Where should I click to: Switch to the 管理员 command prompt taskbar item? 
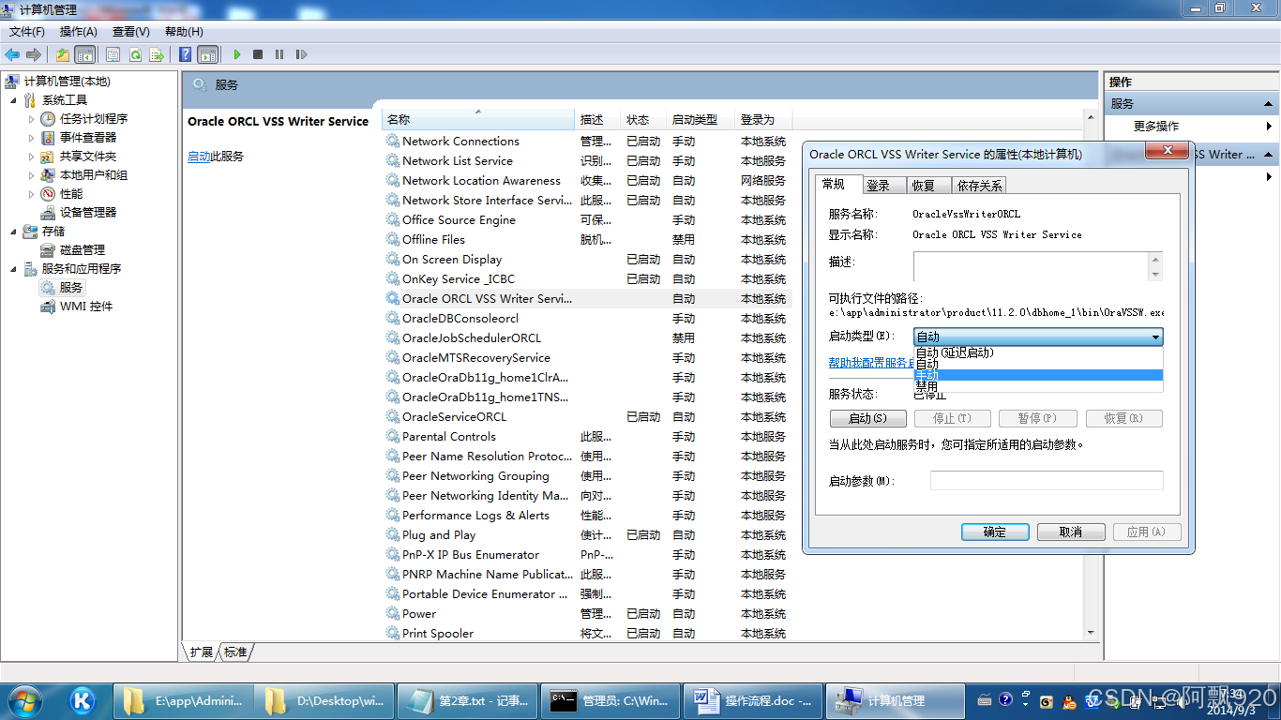(610, 700)
